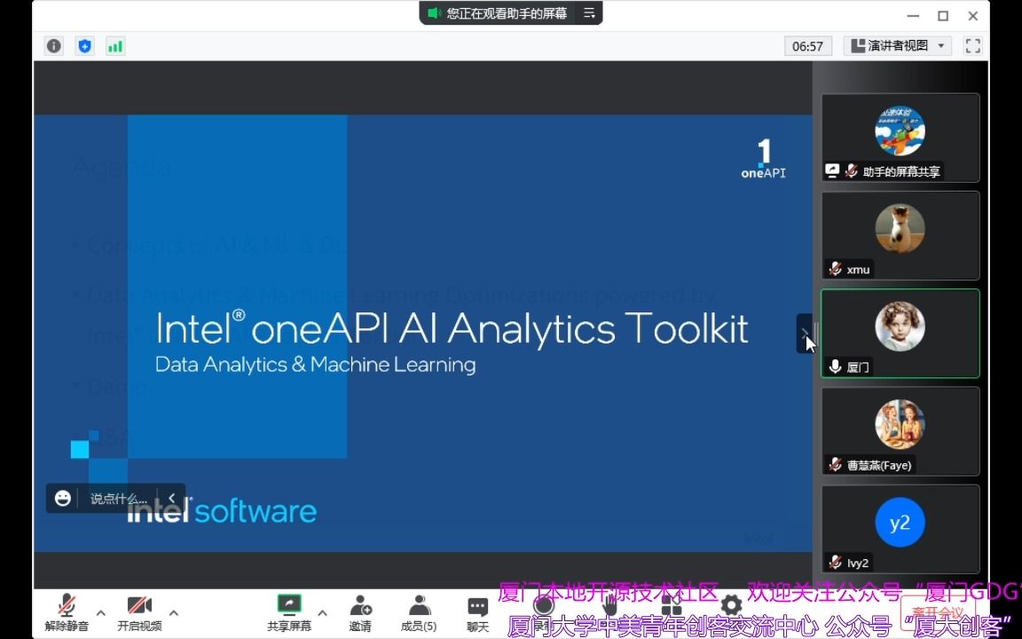Click the muted mic icon next to lvy2

click(835, 562)
